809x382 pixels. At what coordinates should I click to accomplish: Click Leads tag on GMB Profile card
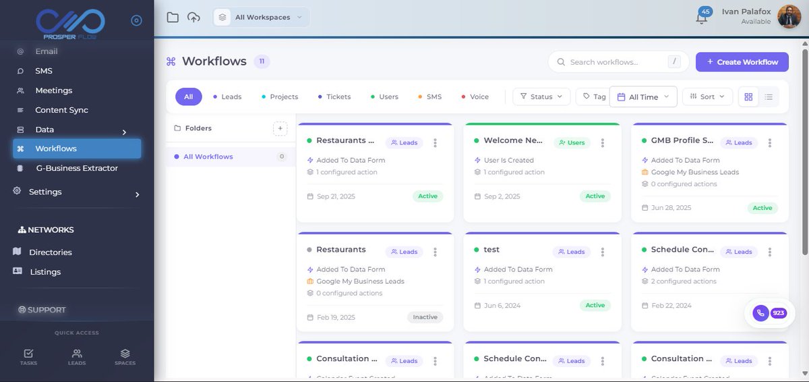(x=739, y=143)
